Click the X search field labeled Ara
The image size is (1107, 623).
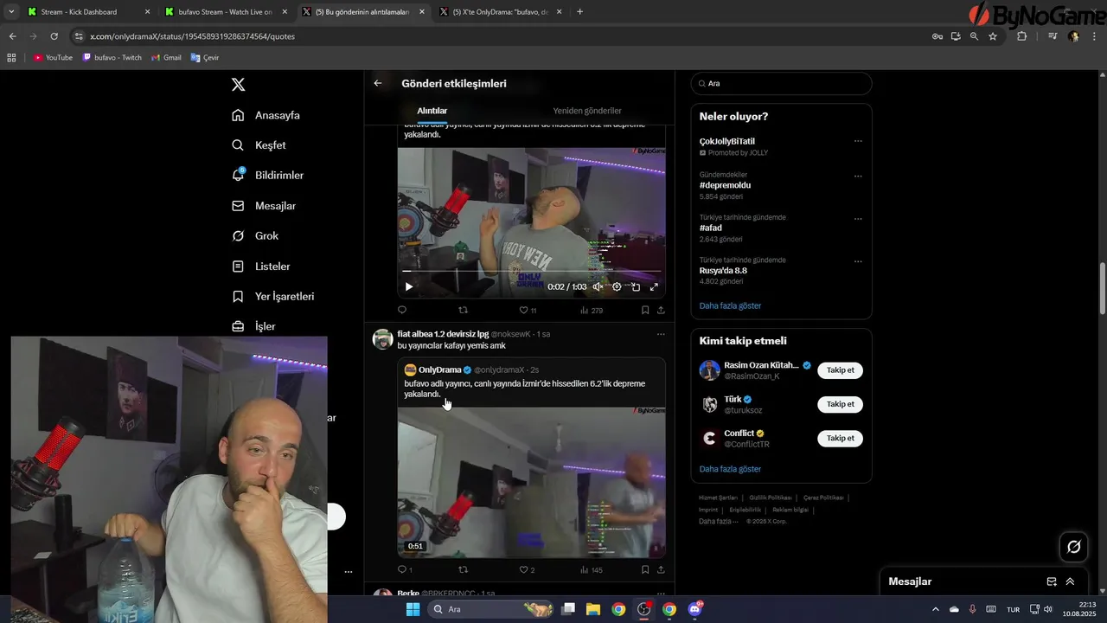tap(781, 83)
